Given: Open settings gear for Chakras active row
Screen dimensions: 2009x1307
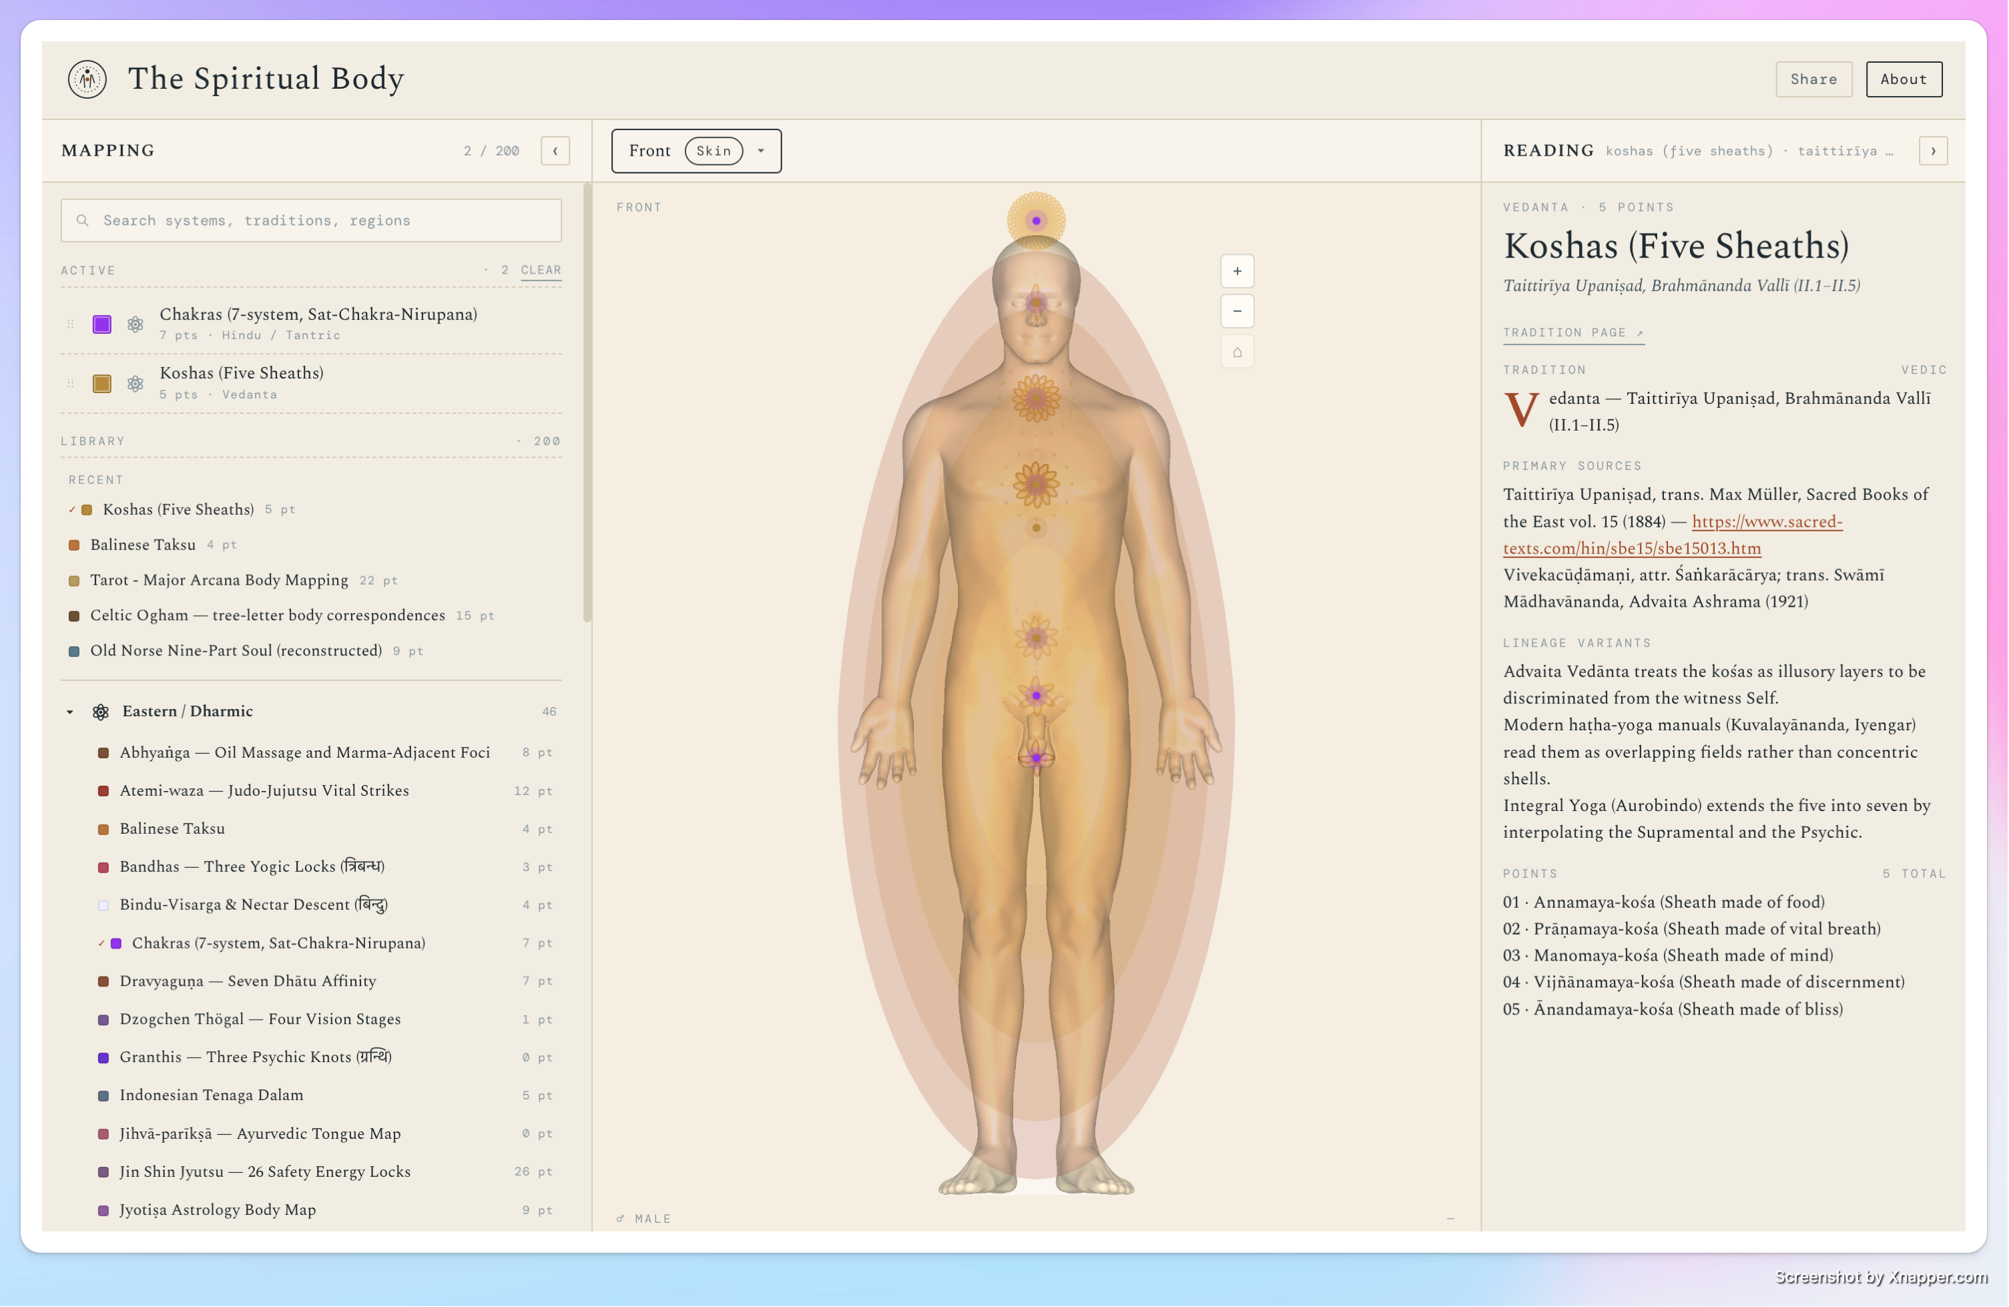Looking at the screenshot, I should click(x=135, y=324).
